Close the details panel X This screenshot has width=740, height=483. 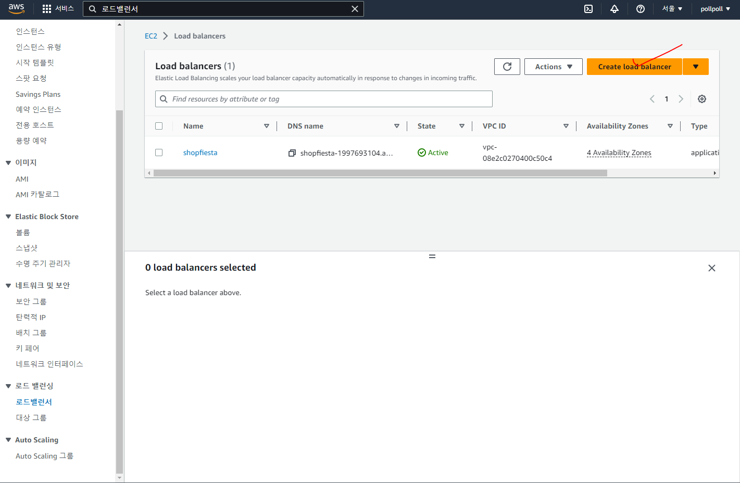pyautogui.click(x=712, y=268)
